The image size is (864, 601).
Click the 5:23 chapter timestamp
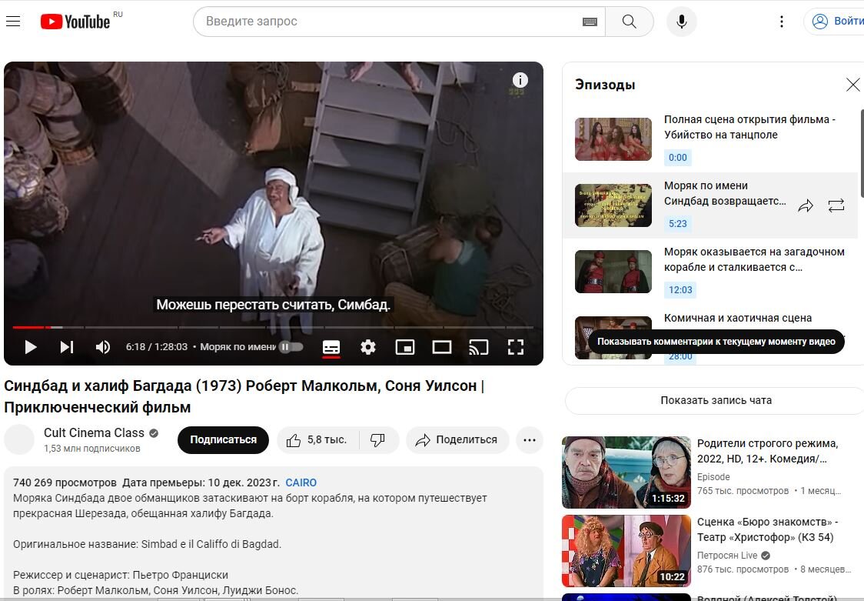pos(678,224)
